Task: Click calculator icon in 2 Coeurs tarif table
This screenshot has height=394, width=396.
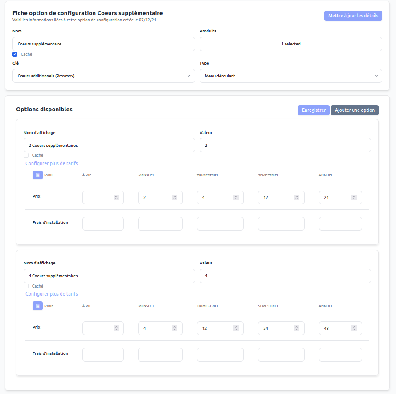Action: (x=37, y=175)
